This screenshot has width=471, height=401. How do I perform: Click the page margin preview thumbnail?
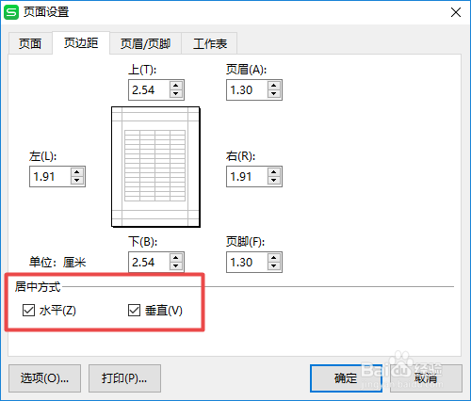point(155,167)
